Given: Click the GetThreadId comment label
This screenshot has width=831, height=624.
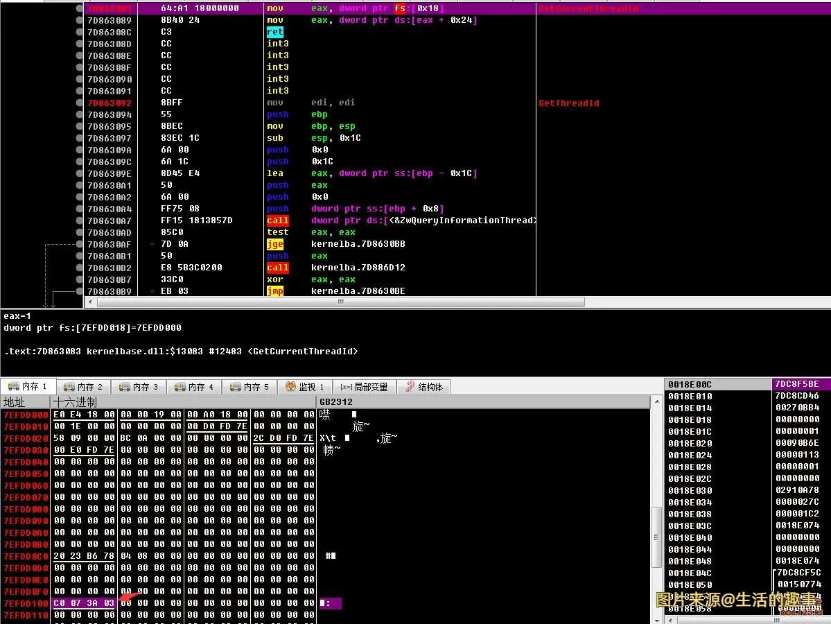Looking at the screenshot, I should [568, 103].
